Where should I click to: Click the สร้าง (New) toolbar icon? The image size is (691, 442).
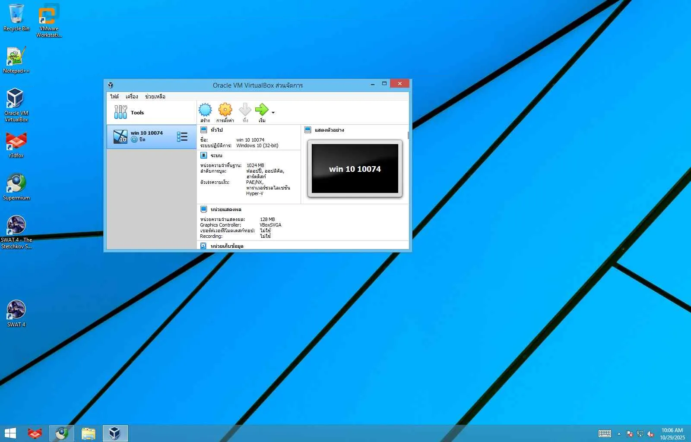coord(205,113)
